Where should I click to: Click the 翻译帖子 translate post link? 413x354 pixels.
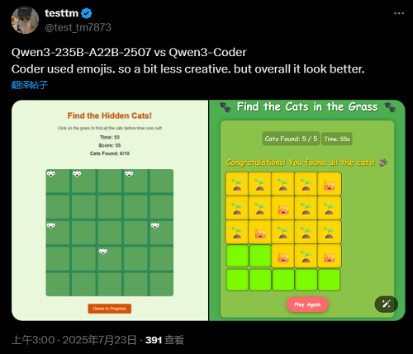(x=30, y=85)
